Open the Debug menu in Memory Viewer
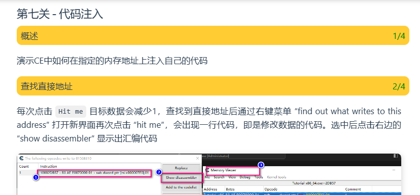 245,177
